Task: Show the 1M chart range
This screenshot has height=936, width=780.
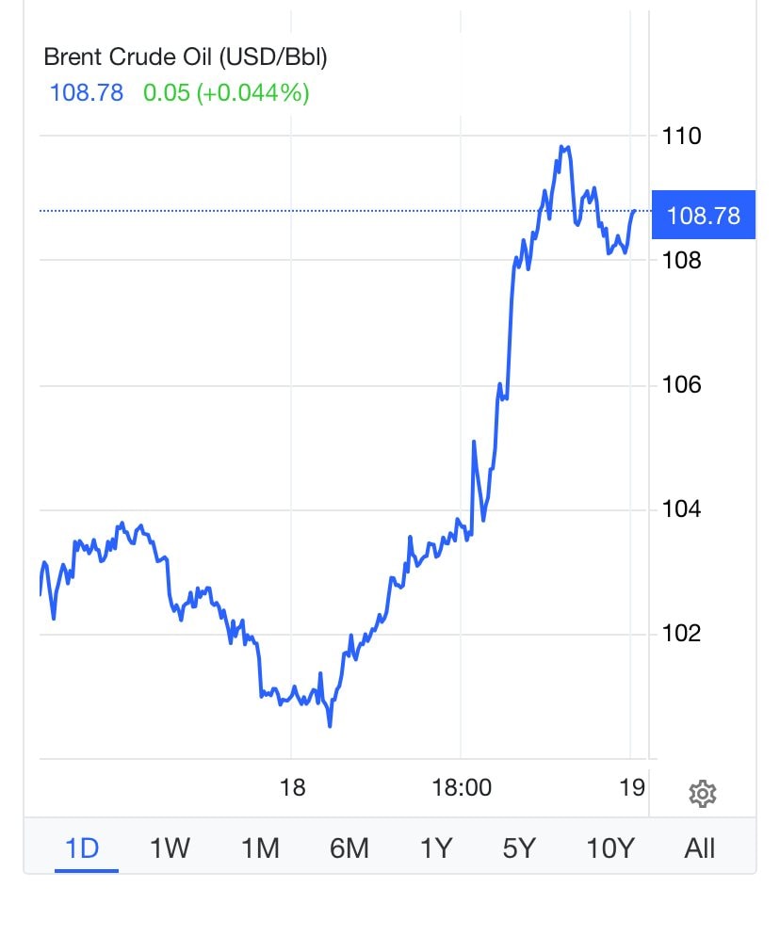Action: click(260, 847)
